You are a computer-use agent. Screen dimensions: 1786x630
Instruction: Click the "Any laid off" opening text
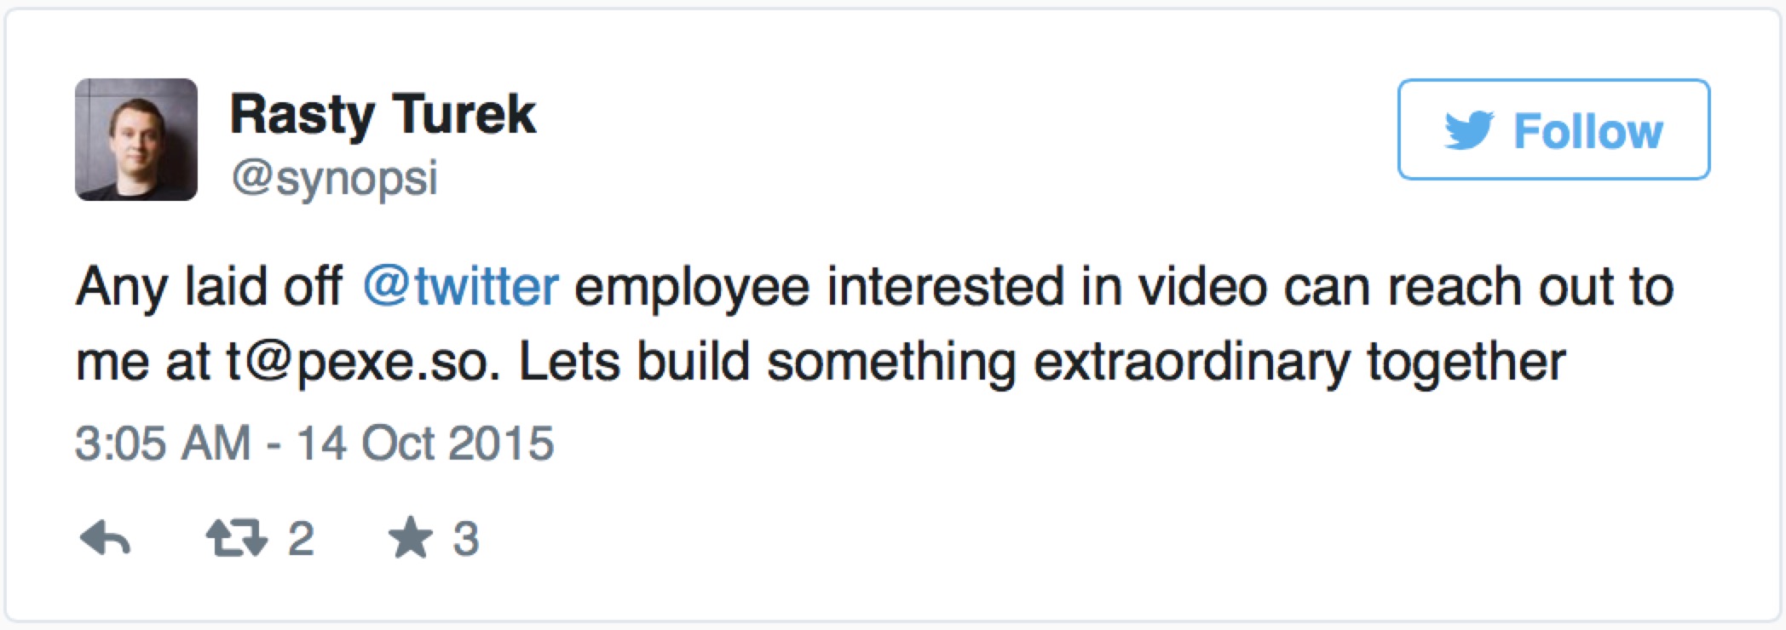pos(209,286)
